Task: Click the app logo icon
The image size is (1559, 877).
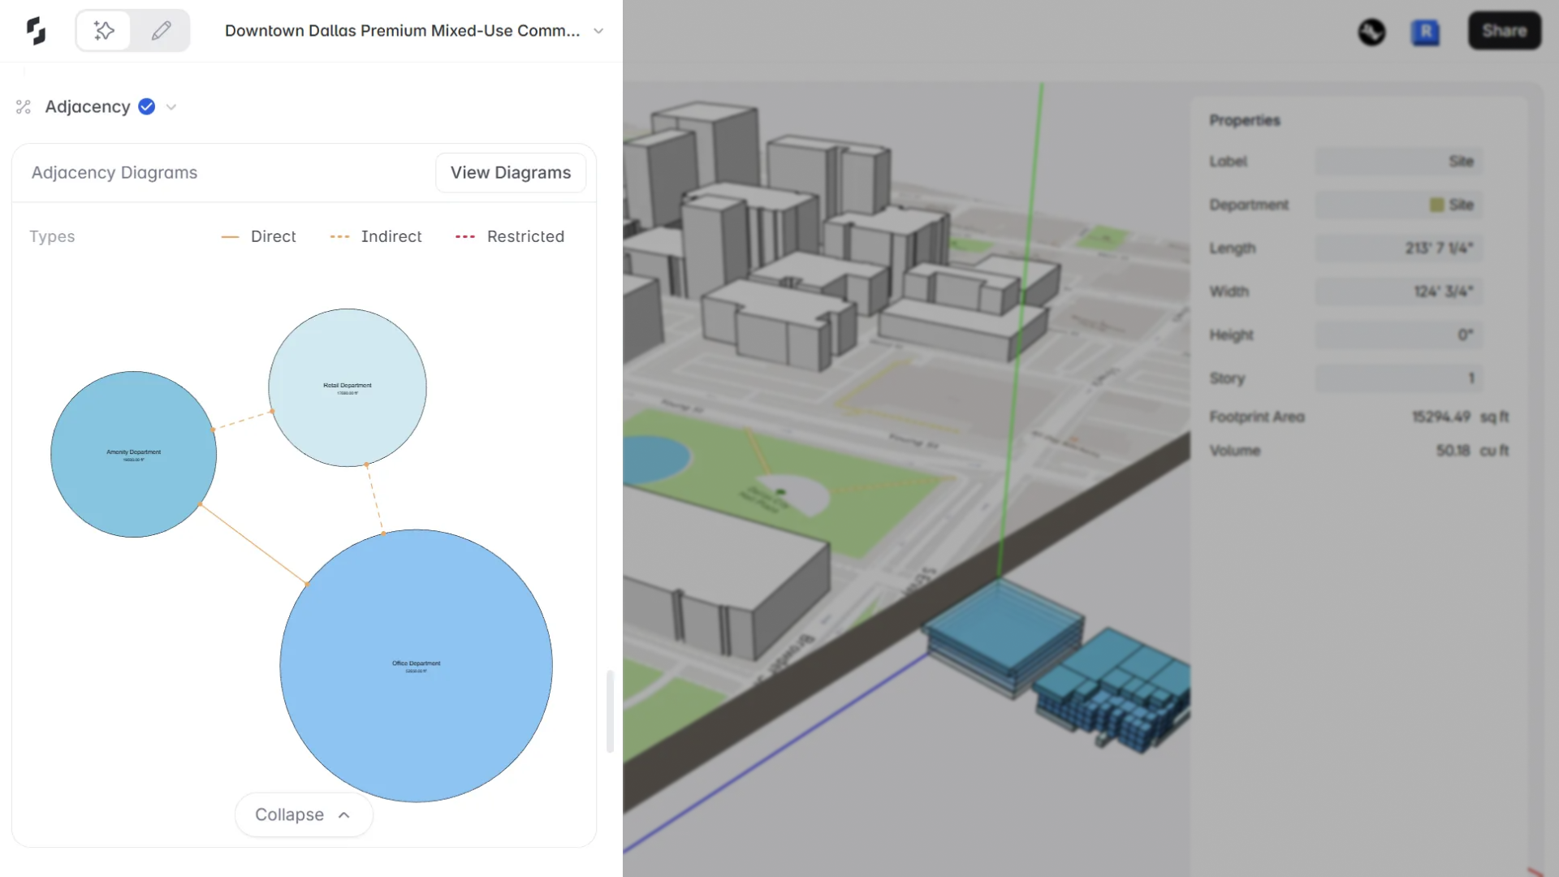Action: click(36, 31)
